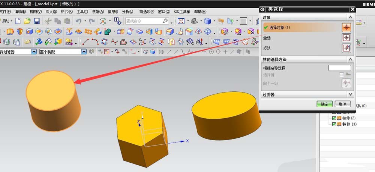This screenshot has width=375, height=172.
Task: Select the 拉伸 (3) tree item
Action: pos(349,124)
